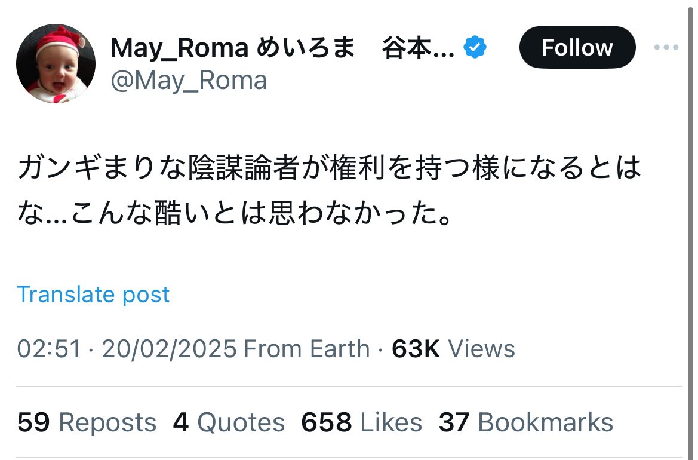
Task: Show the 658 Likes list
Action: [361, 422]
